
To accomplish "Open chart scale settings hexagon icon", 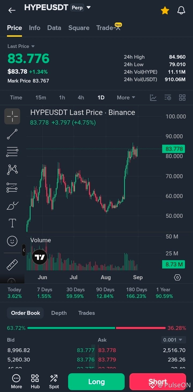I will (177, 277).
